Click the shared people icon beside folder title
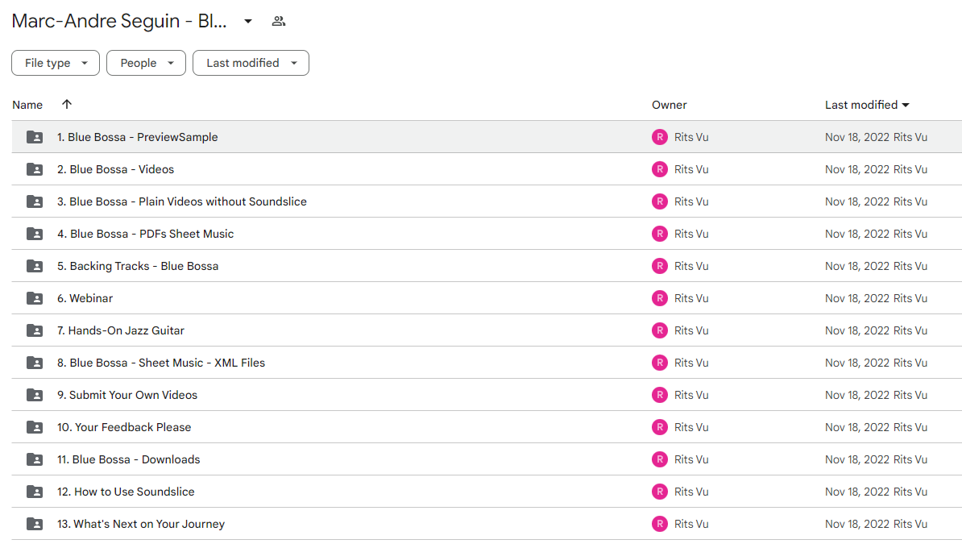This screenshot has width=962, height=548. click(279, 22)
